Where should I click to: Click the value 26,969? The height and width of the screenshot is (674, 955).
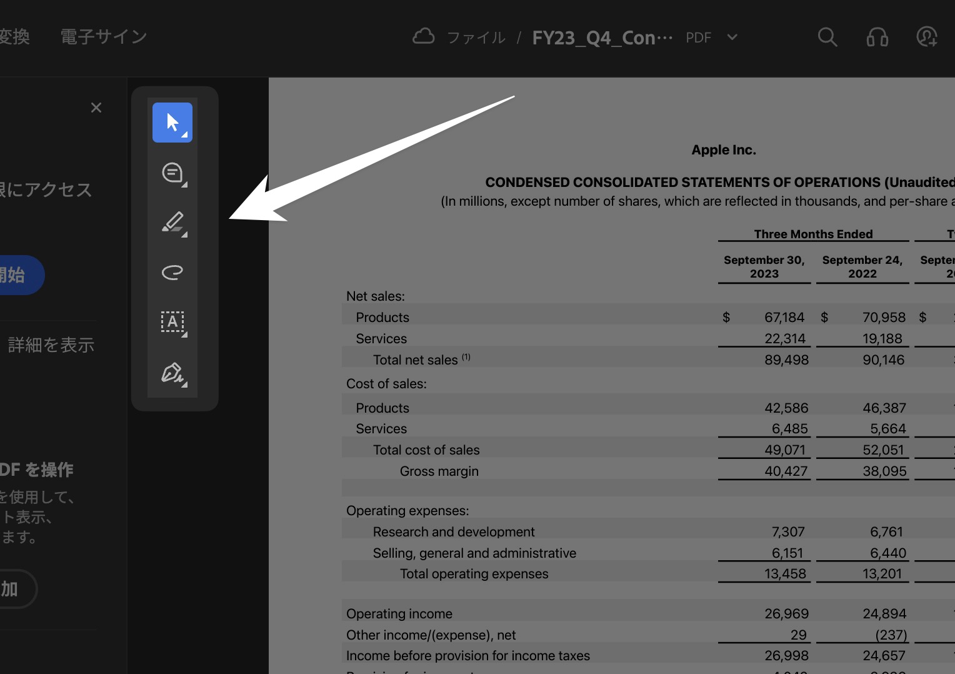(x=786, y=614)
